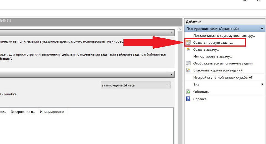This screenshot has width=266, height=144.
Task: Sort by the 'Завершение в...' column header
Action: point(23,112)
